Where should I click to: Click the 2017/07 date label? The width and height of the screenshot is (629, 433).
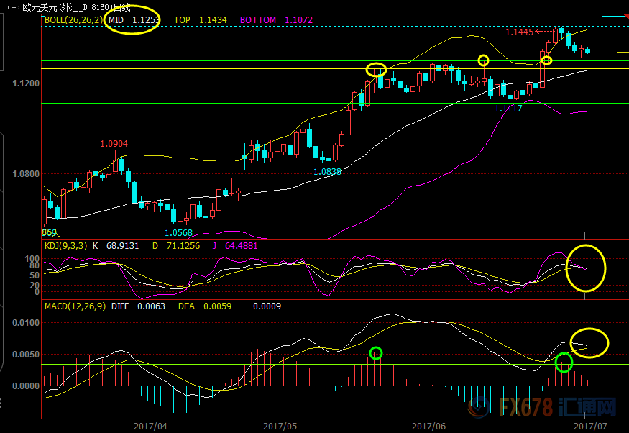point(590,427)
